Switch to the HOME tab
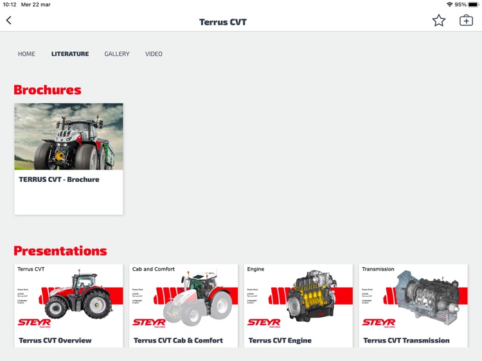Screen dimensions: 482x361 pos(26,54)
